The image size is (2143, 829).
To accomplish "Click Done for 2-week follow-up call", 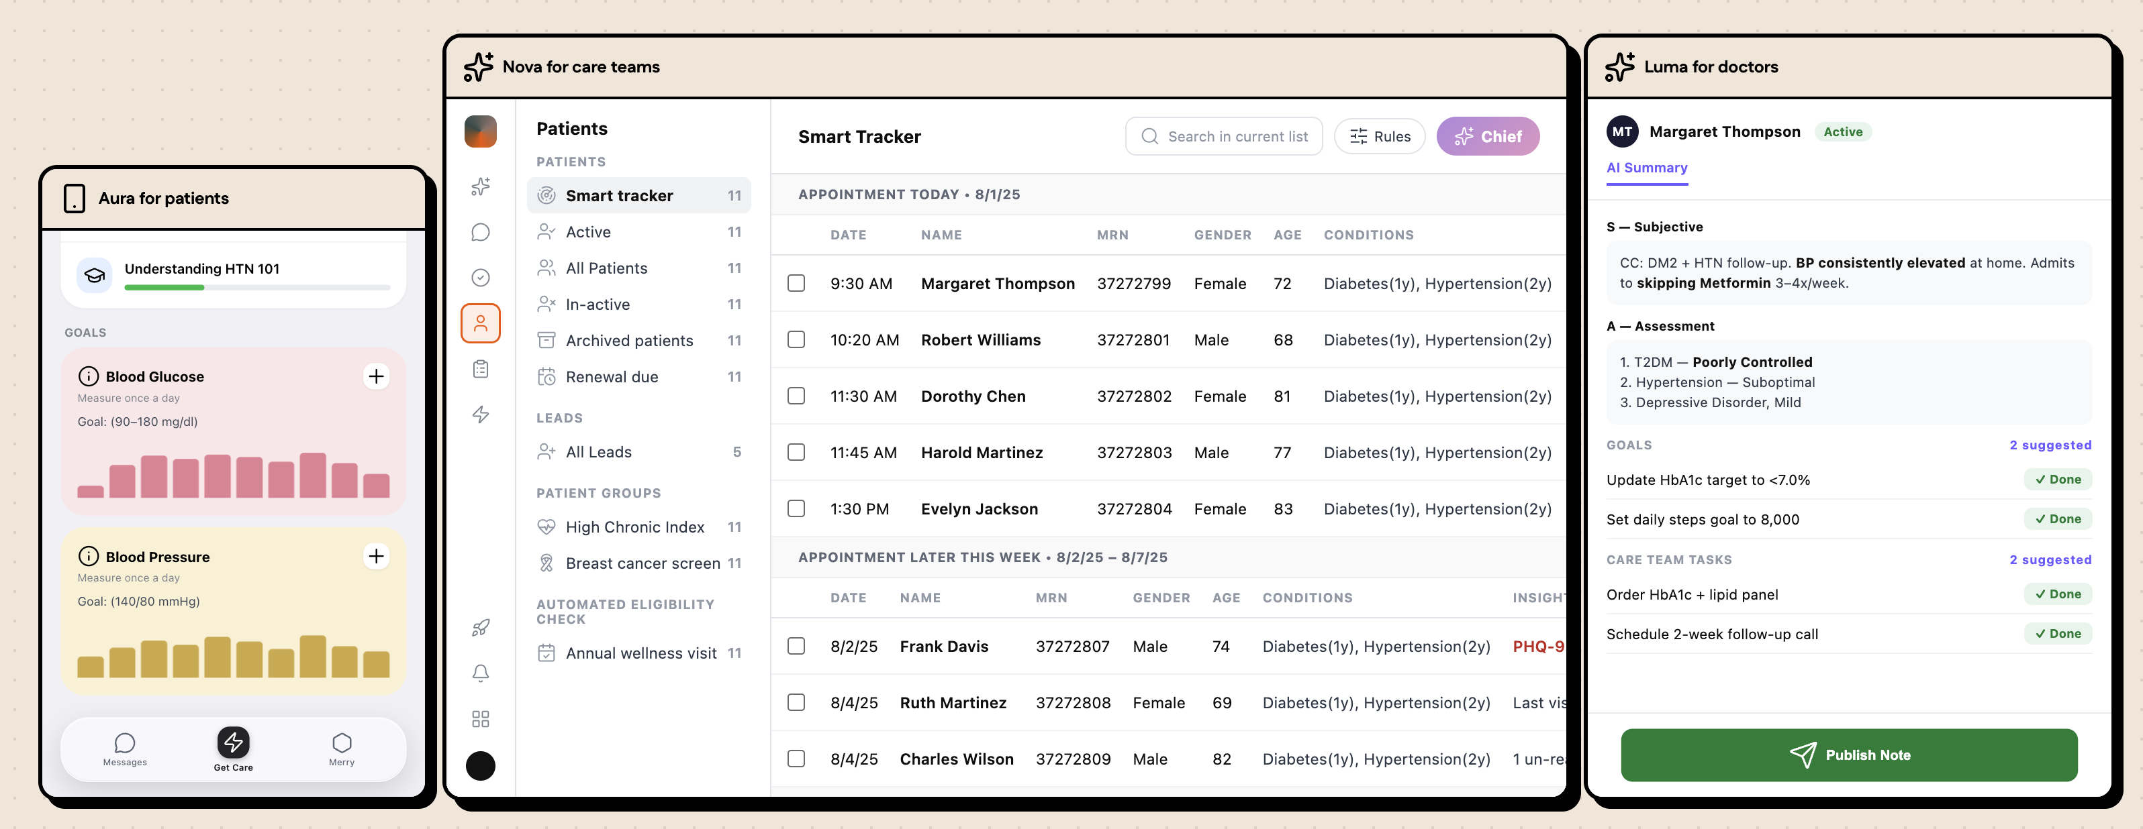I will pyautogui.click(x=2057, y=634).
